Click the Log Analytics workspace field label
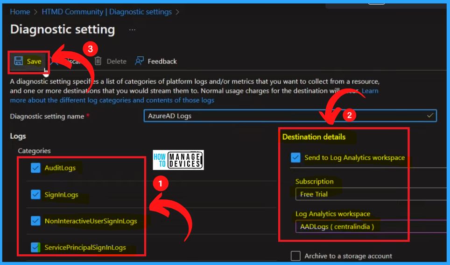 coord(333,214)
